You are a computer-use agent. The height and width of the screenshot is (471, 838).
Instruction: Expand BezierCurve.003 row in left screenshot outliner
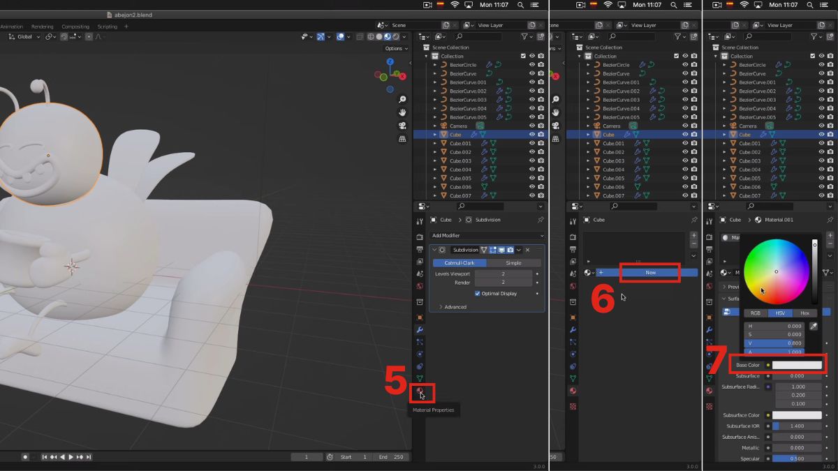point(434,100)
